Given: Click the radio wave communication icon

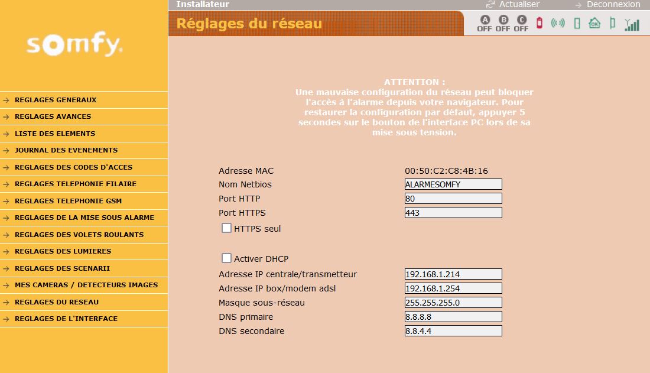Looking at the screenshot, I should (x=558, y=23).
